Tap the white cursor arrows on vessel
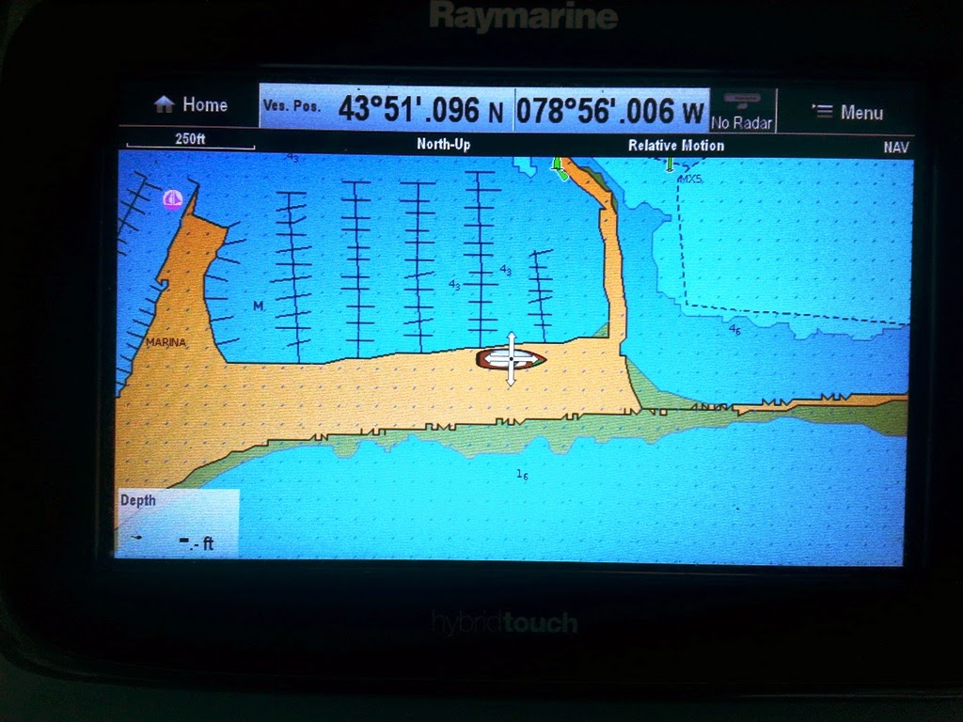This screenshot has width=963, height=722. click(x=511, y=358)
